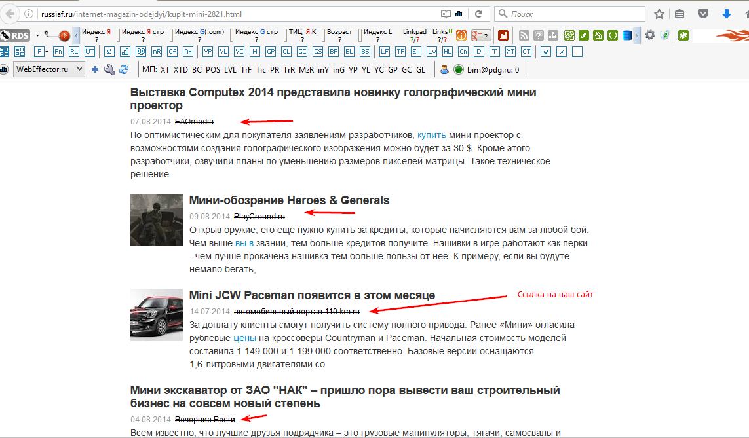Toggle the Индекс G(.com) checkbox

coord(172,35)
